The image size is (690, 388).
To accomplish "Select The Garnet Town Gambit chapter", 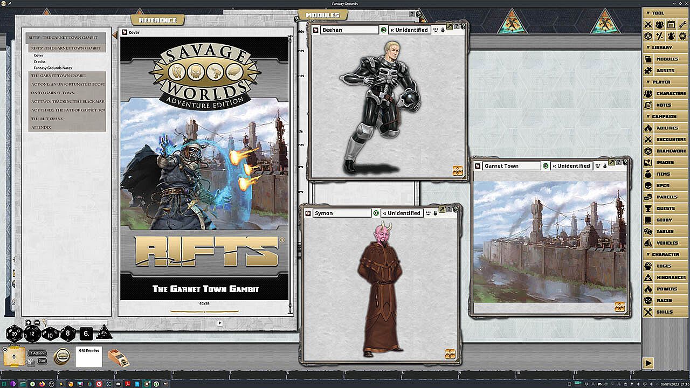I will (x=67, y=75).
